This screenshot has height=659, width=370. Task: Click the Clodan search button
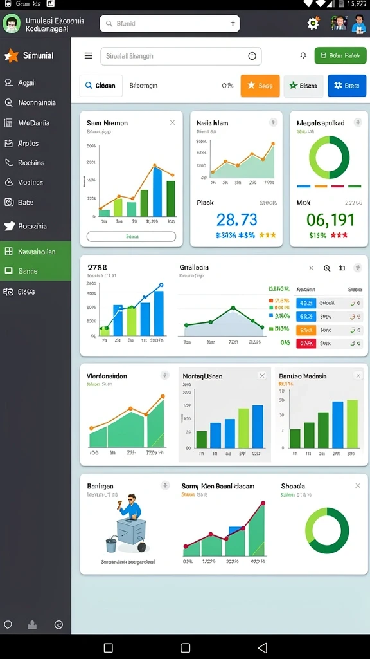pos(101,86)
